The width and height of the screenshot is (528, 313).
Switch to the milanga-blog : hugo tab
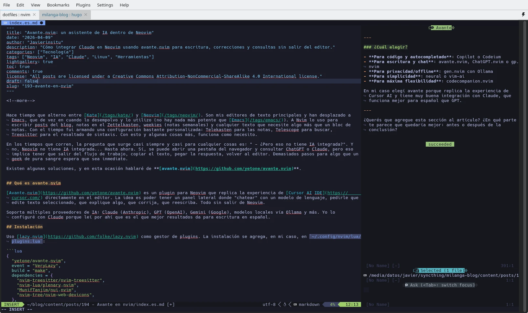[61, 15]
